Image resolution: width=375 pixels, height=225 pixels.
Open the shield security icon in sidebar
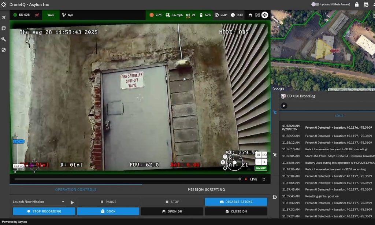[4, 50]
